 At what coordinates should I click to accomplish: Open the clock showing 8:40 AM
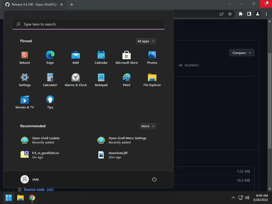coord(260,198)
